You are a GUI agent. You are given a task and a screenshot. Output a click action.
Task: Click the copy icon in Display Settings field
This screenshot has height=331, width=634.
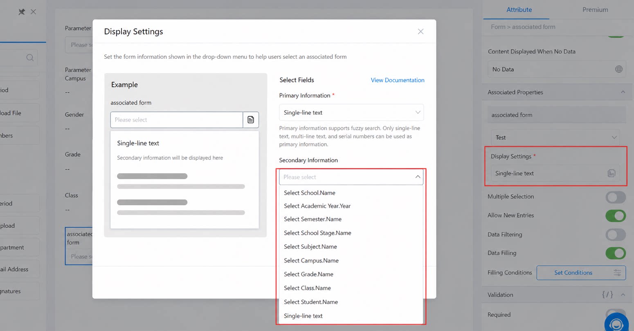tap(611, 173)
